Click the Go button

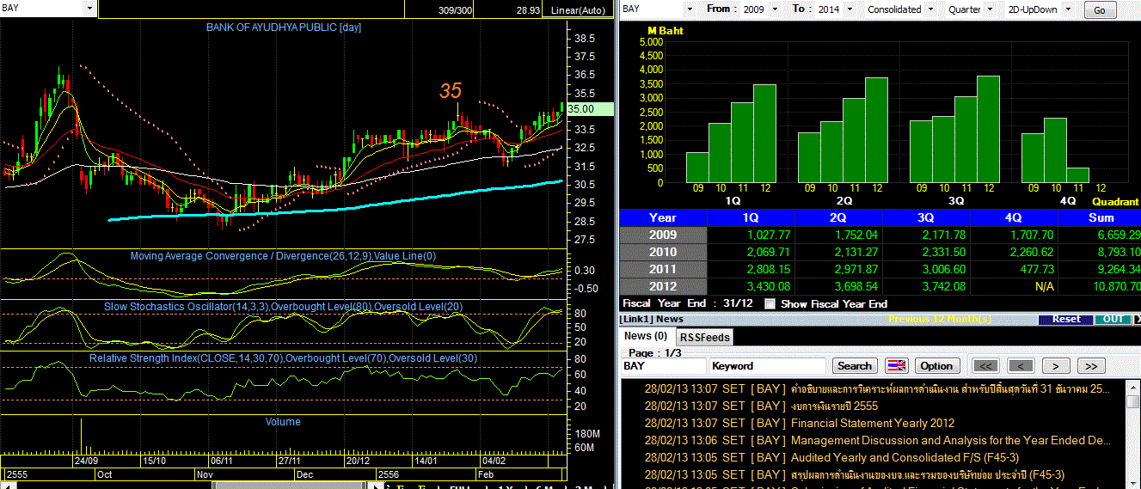1100,10
